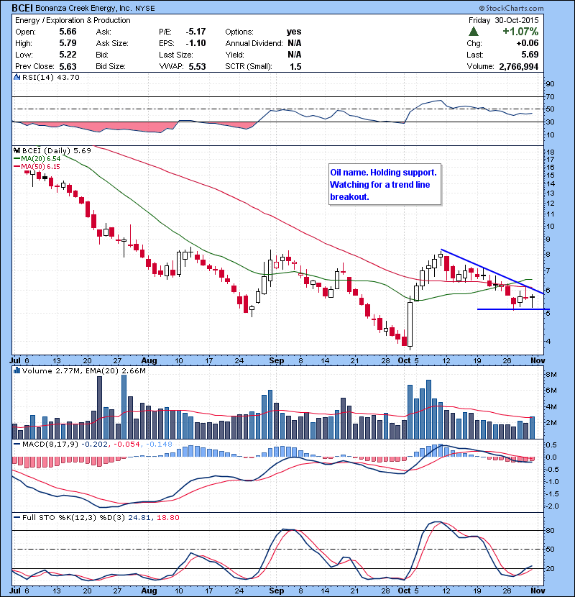Viewport: 575px width, 597px height.
Task: Click the 8M volume axis label
Action: click(551, 375)
